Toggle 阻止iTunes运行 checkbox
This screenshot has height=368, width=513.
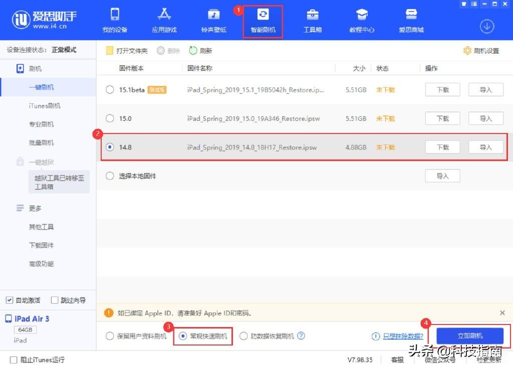pos(14,360)
